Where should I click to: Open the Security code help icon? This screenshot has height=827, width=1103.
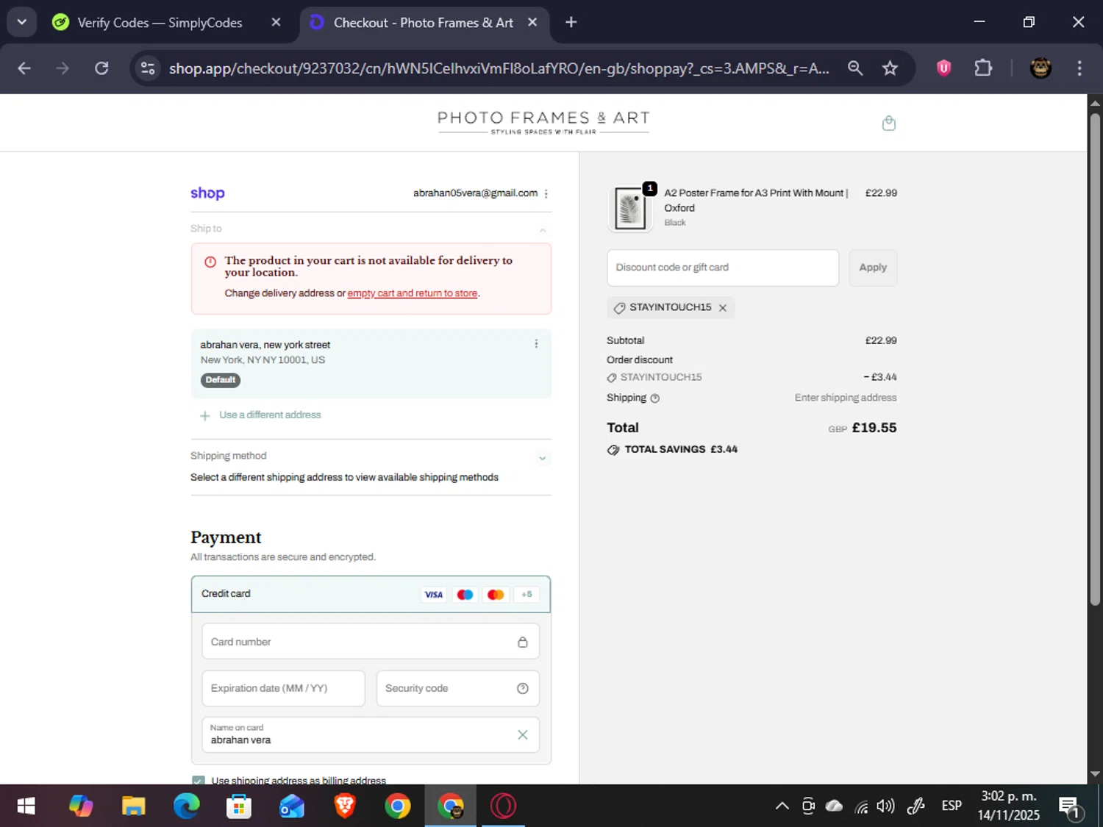(x=522, y=688)
